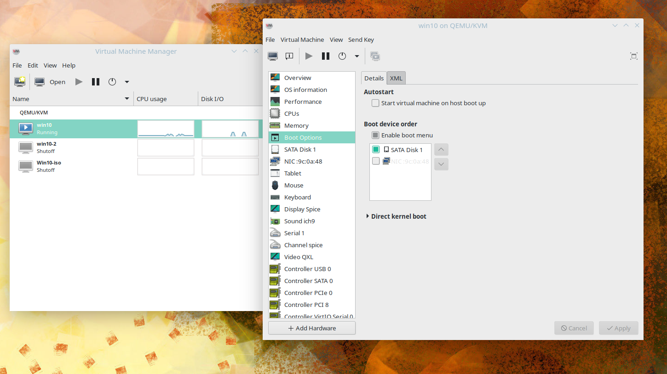Select the win10-2 virtual machine row
The image size is (667, 374).
click(136, 147)
